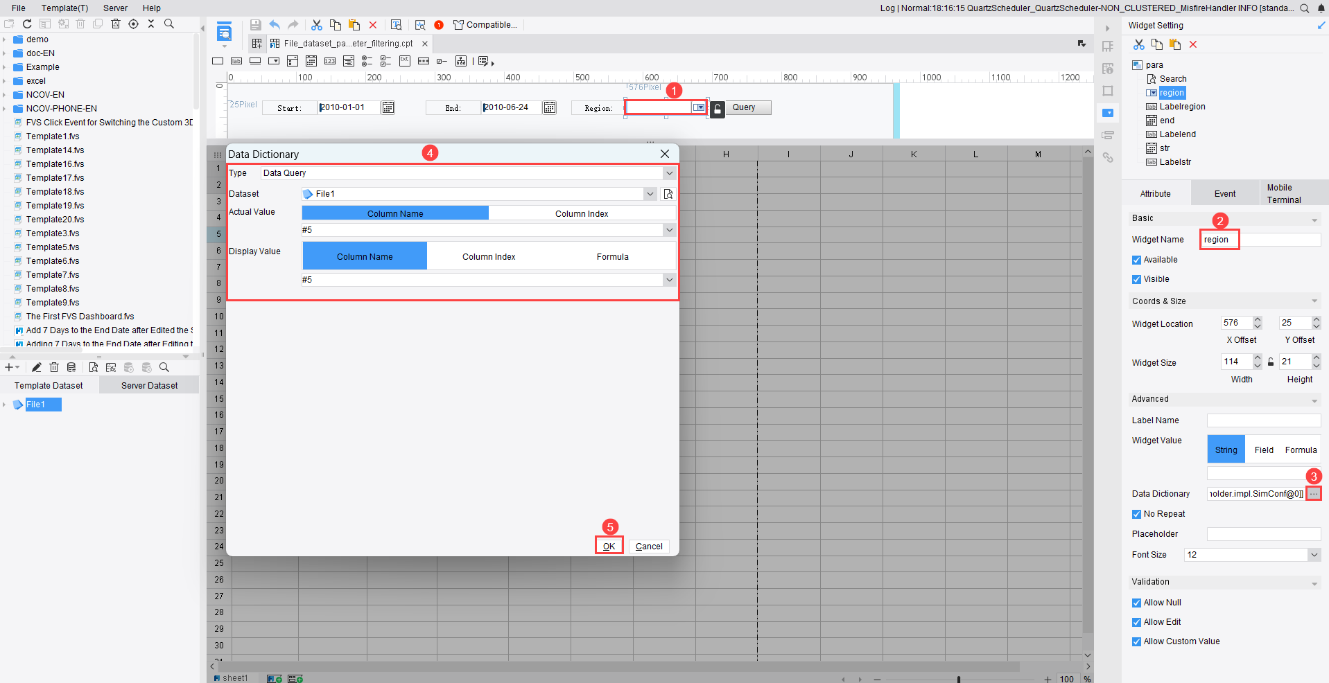Image resolution: width=1329 pixels, height=683 pixels.
Task: Click the lock aspect ratio icon
Action: coord(1271,362)
